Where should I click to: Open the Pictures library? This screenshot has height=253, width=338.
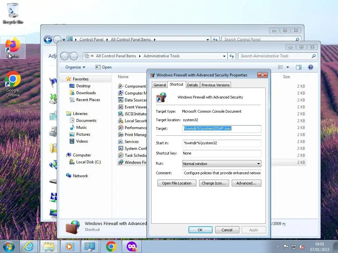point(83,134)
